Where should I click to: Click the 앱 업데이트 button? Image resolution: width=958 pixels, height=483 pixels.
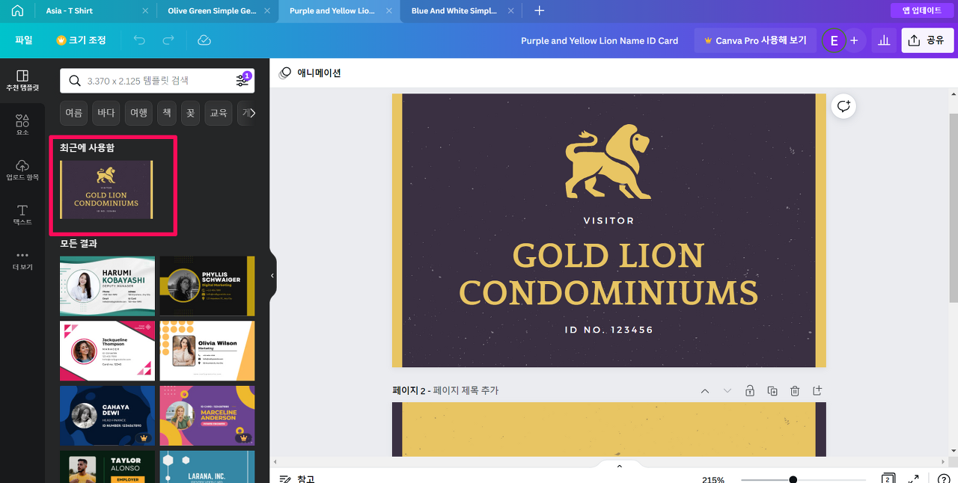[921, 10]
